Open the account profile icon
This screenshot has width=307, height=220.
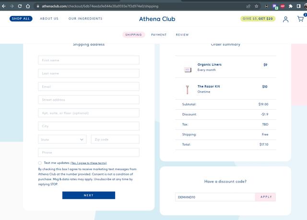286,19
